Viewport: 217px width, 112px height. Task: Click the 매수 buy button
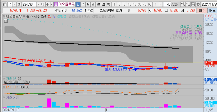pos(202,10)
